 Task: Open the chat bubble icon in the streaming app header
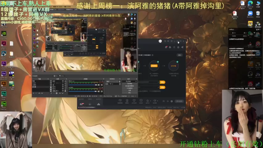coord(178,47)
